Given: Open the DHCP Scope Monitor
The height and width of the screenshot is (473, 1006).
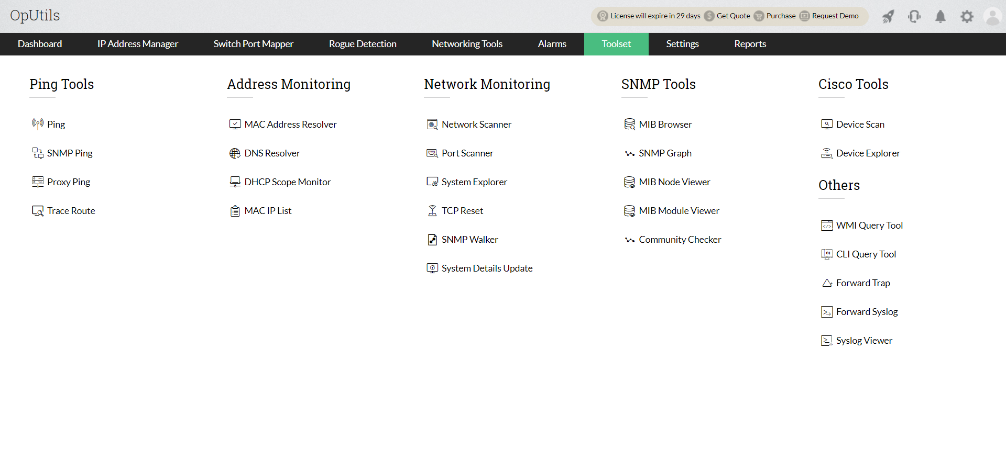Looking at the screenshot, I should coord(288,182).
